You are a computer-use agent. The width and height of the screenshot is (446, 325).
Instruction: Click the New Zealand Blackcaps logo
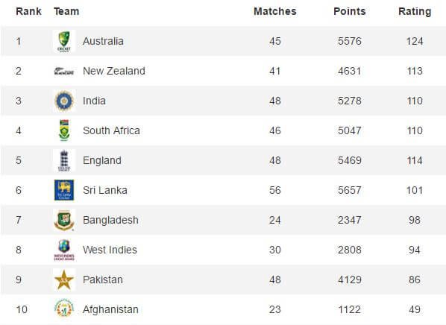pos(64,71)
